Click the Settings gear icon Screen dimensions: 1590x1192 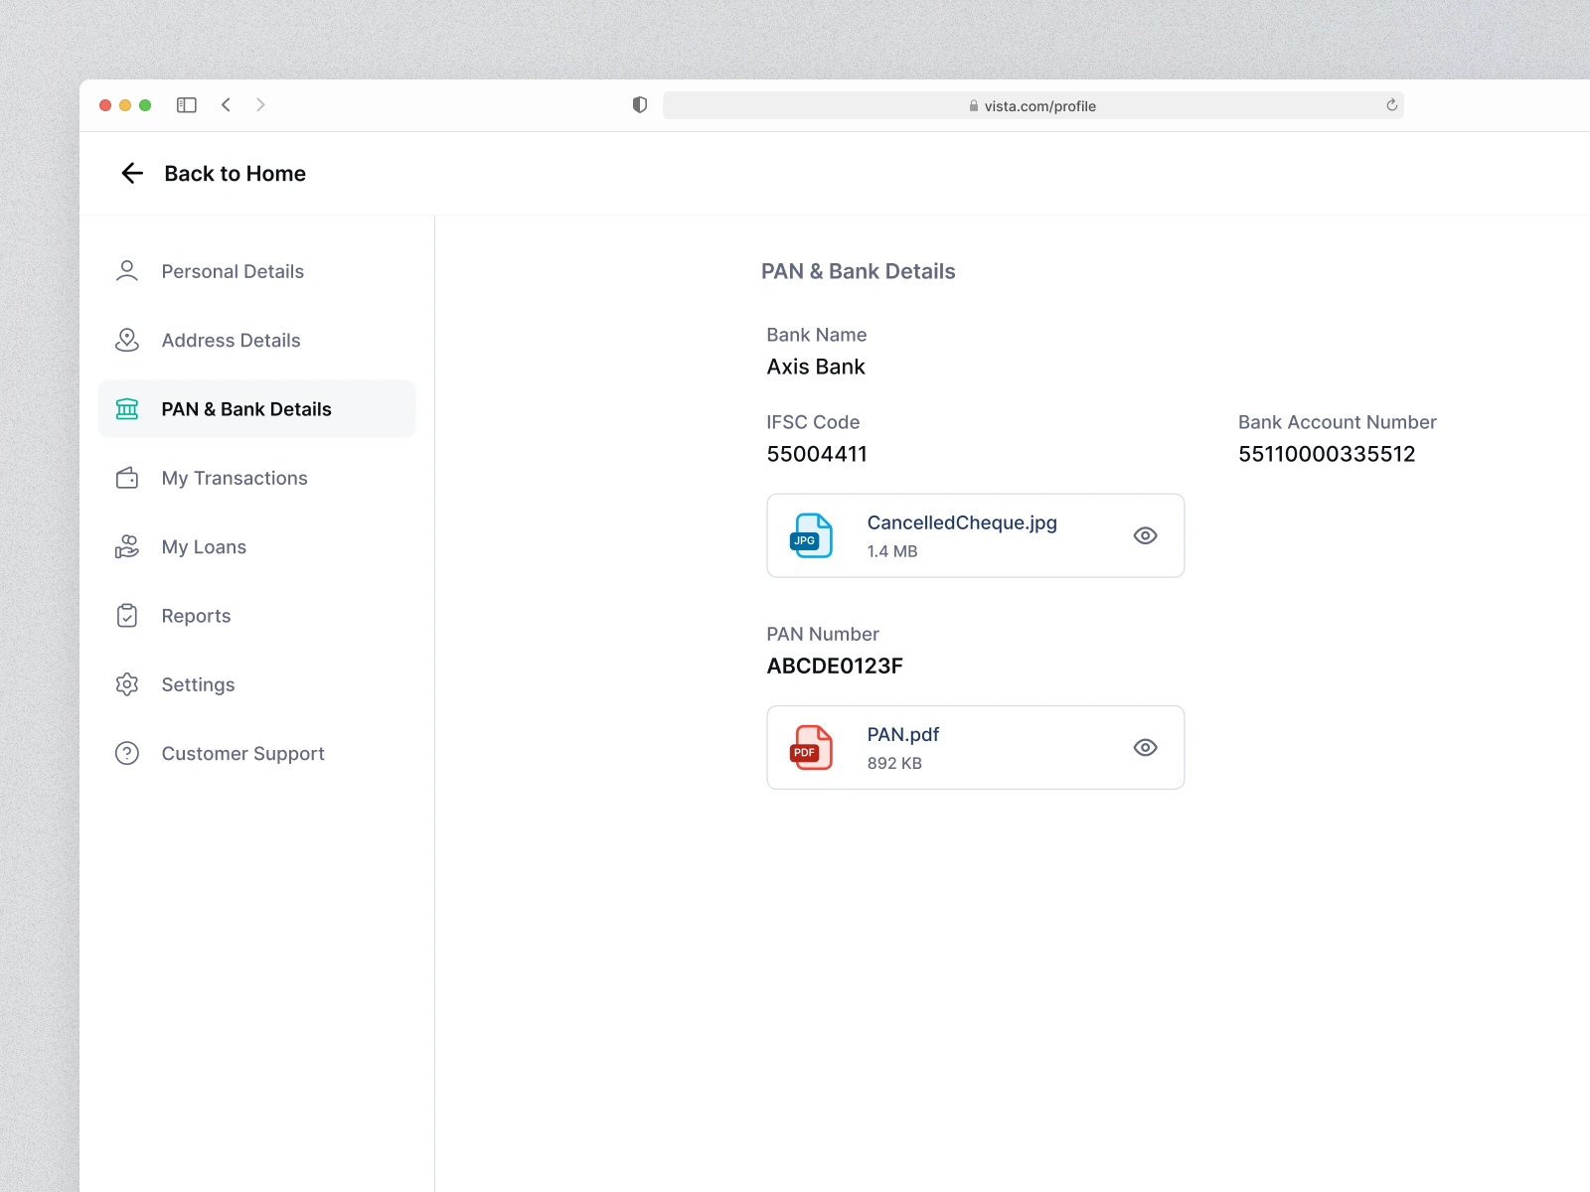[x=127, y=684]
